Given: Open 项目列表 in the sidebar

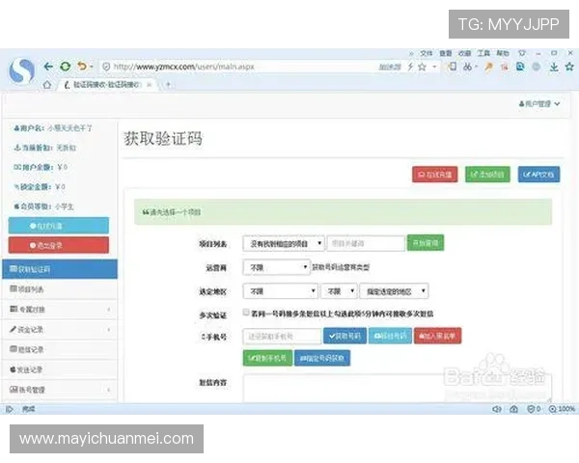Looking at the screenshot, I should [x=60, y=289].
